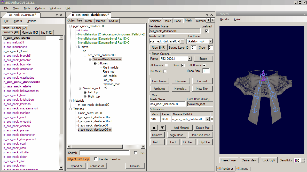Screen dimensions: 307x172
Task: Open the Render menu in the Renderer panel
Action: (225, 19)
